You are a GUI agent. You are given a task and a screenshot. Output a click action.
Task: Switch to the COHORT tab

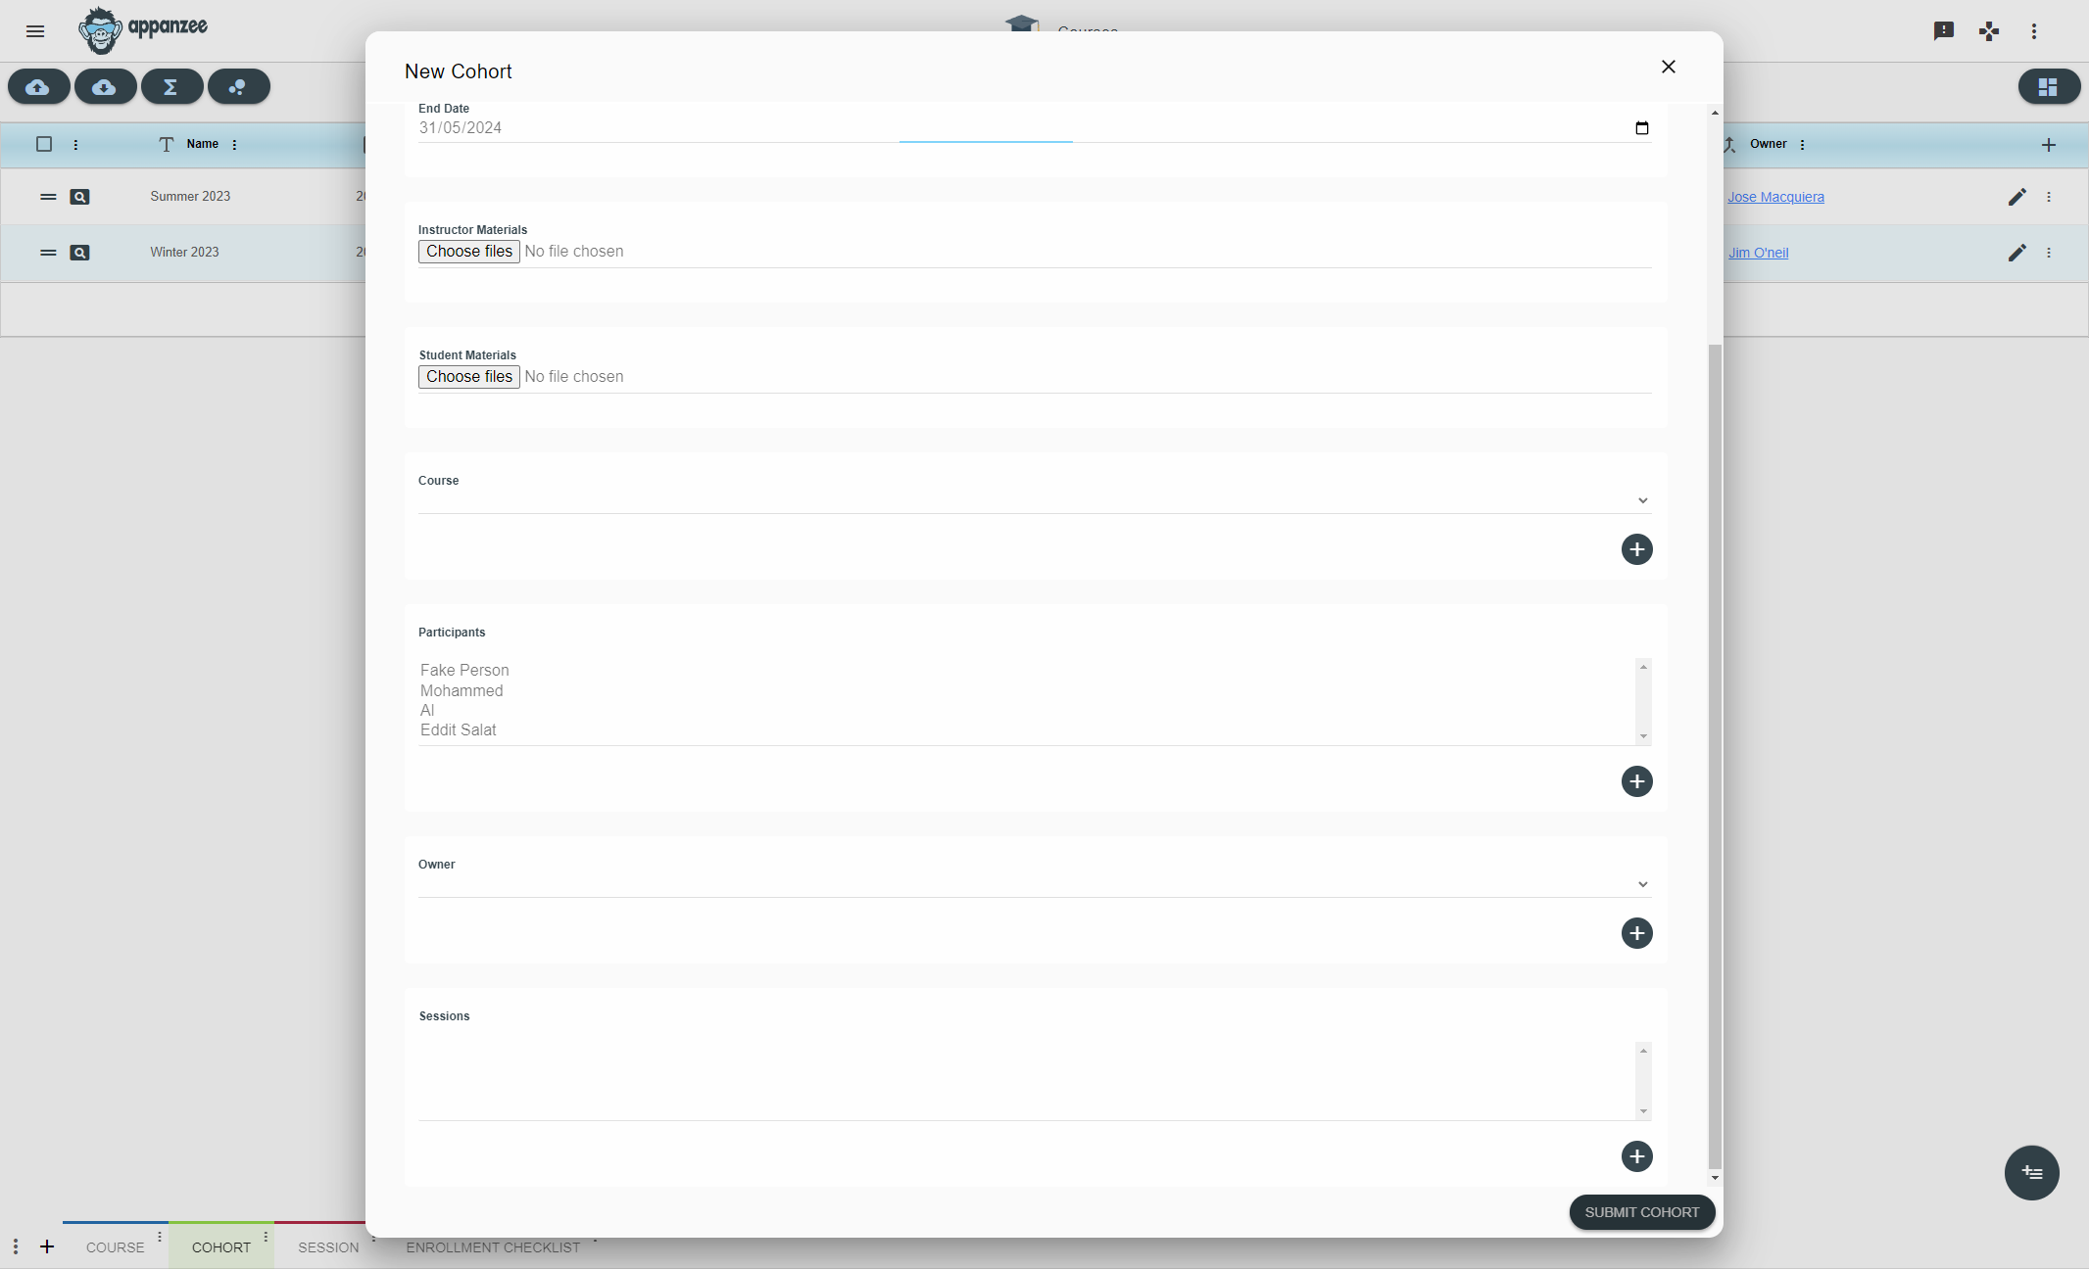(x=221, y=1247)
